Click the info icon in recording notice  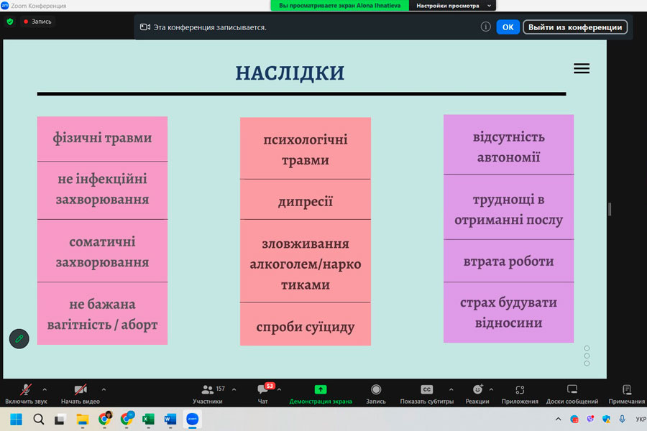[486, 27]
